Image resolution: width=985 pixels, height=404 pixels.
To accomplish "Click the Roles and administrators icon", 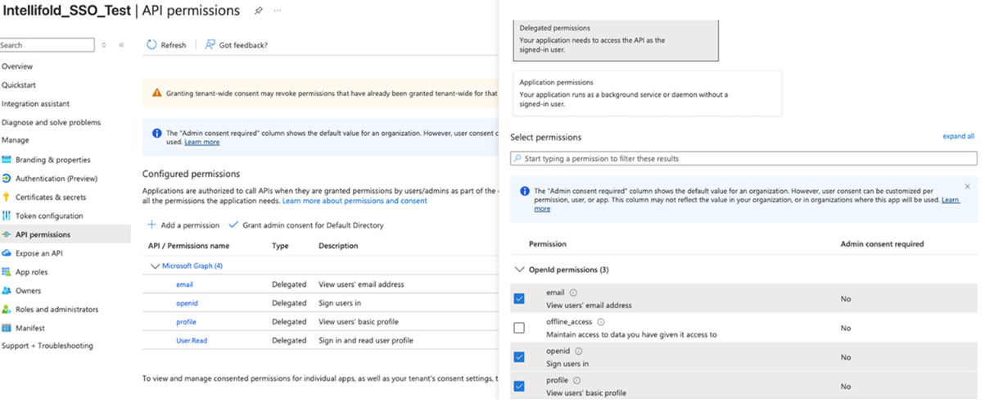I will coord(7,310).
